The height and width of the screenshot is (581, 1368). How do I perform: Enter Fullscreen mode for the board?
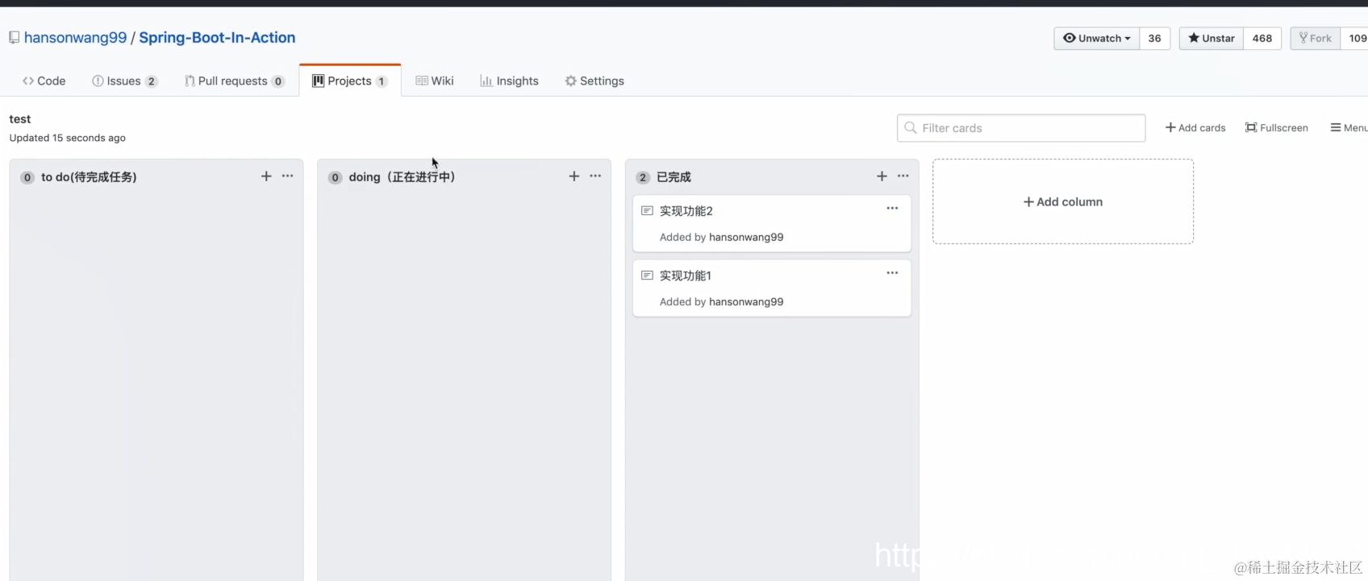point(1277,127)
